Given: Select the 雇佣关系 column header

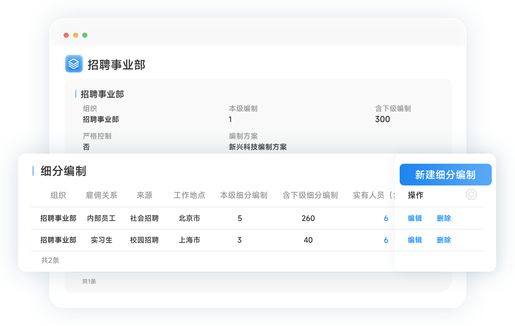Looking at the screenshot, I should coord(102,195).
